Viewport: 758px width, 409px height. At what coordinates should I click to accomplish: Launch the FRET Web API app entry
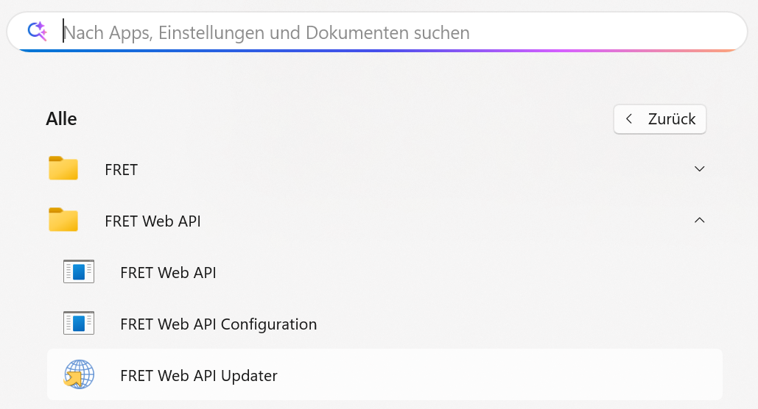(168, 273)
